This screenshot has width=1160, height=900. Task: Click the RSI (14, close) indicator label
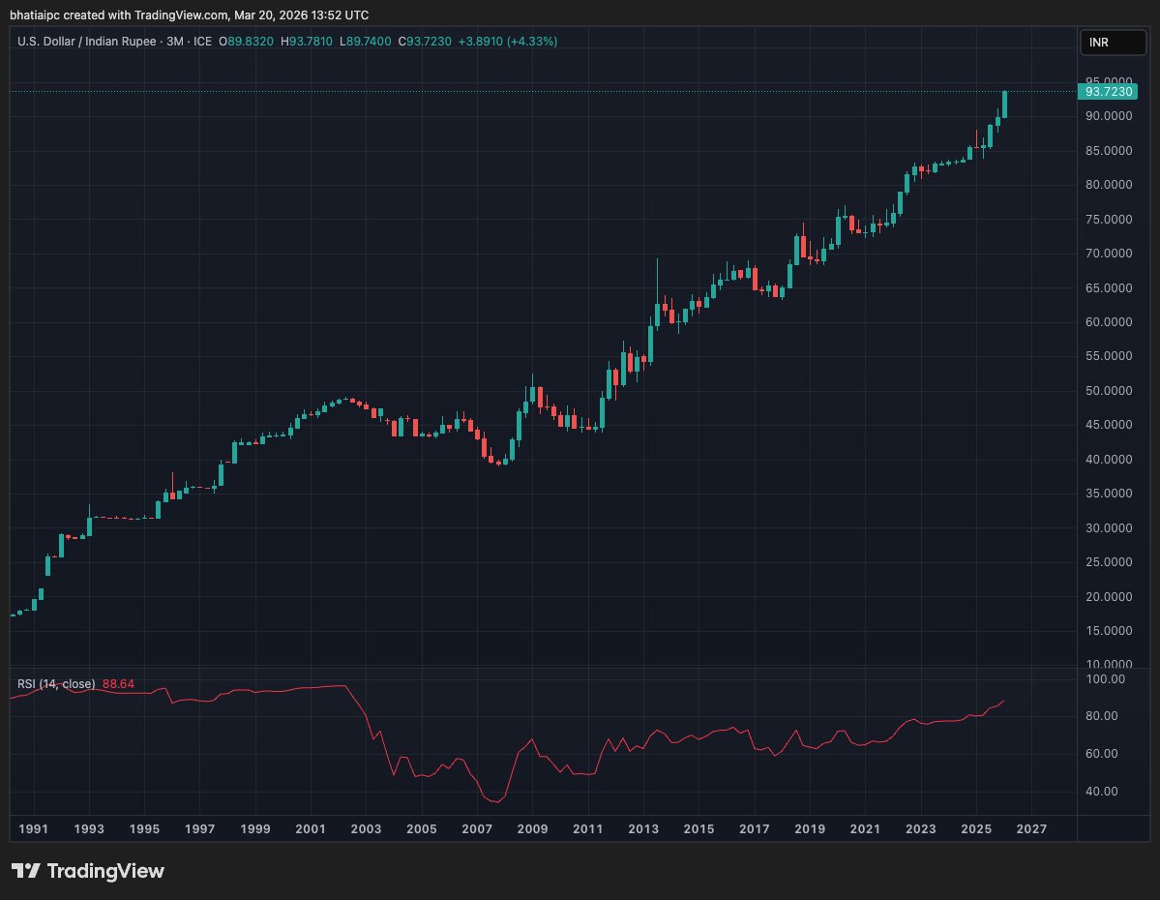click(x=56, y=684)
